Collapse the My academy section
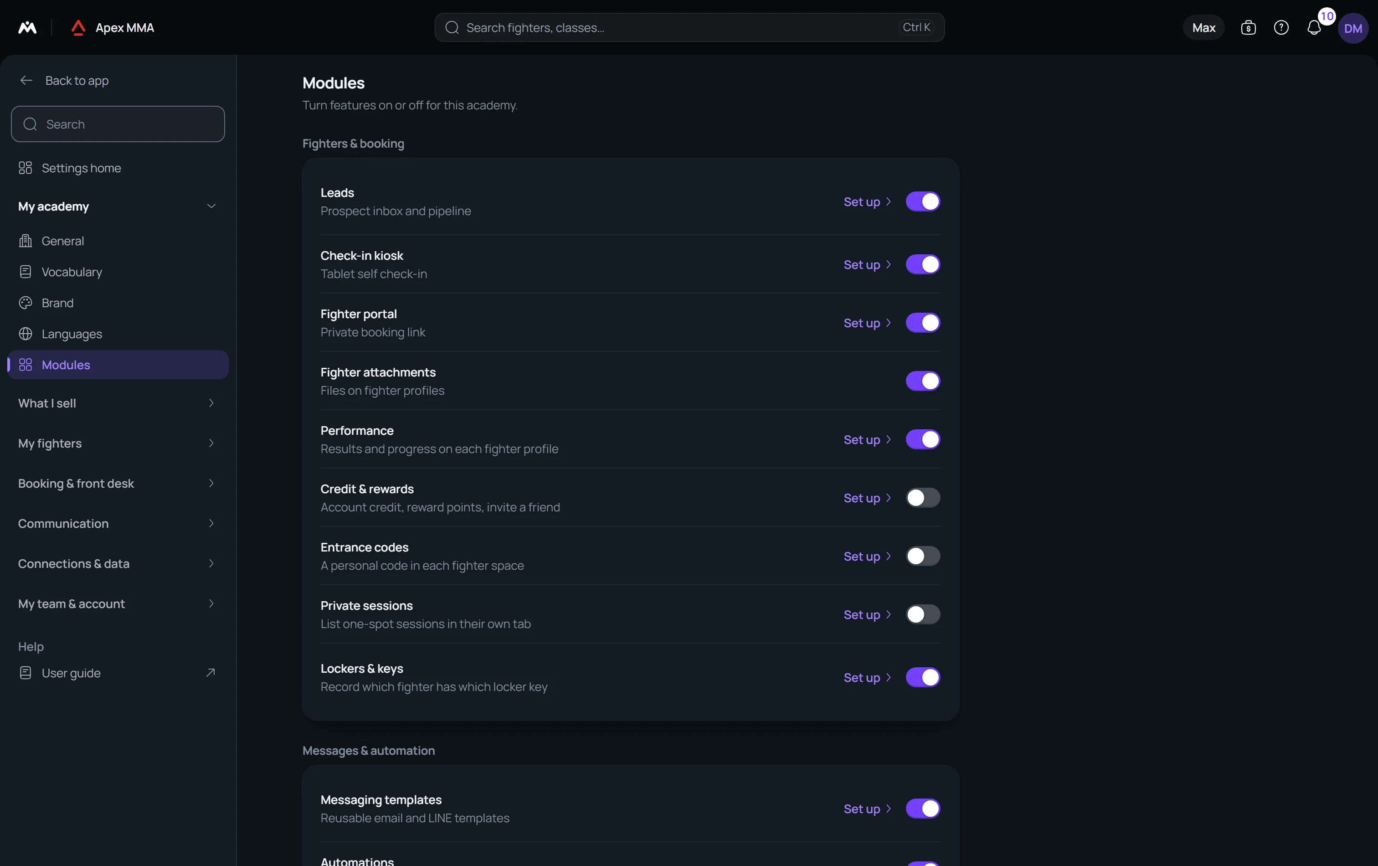 tap(118, 206)
